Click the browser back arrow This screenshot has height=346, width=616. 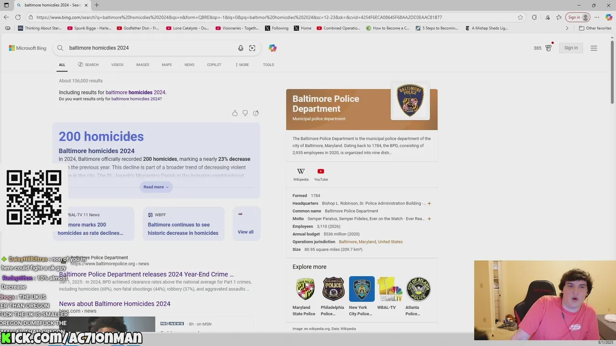pos(6,17)
